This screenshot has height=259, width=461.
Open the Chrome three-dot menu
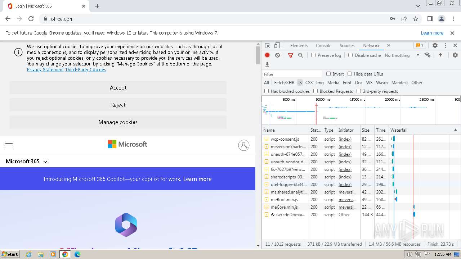point(453,19)
